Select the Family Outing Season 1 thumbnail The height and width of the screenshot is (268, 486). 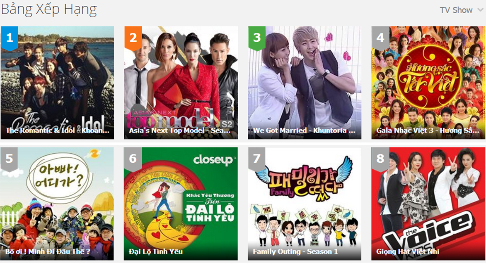(x=305, y=204)
